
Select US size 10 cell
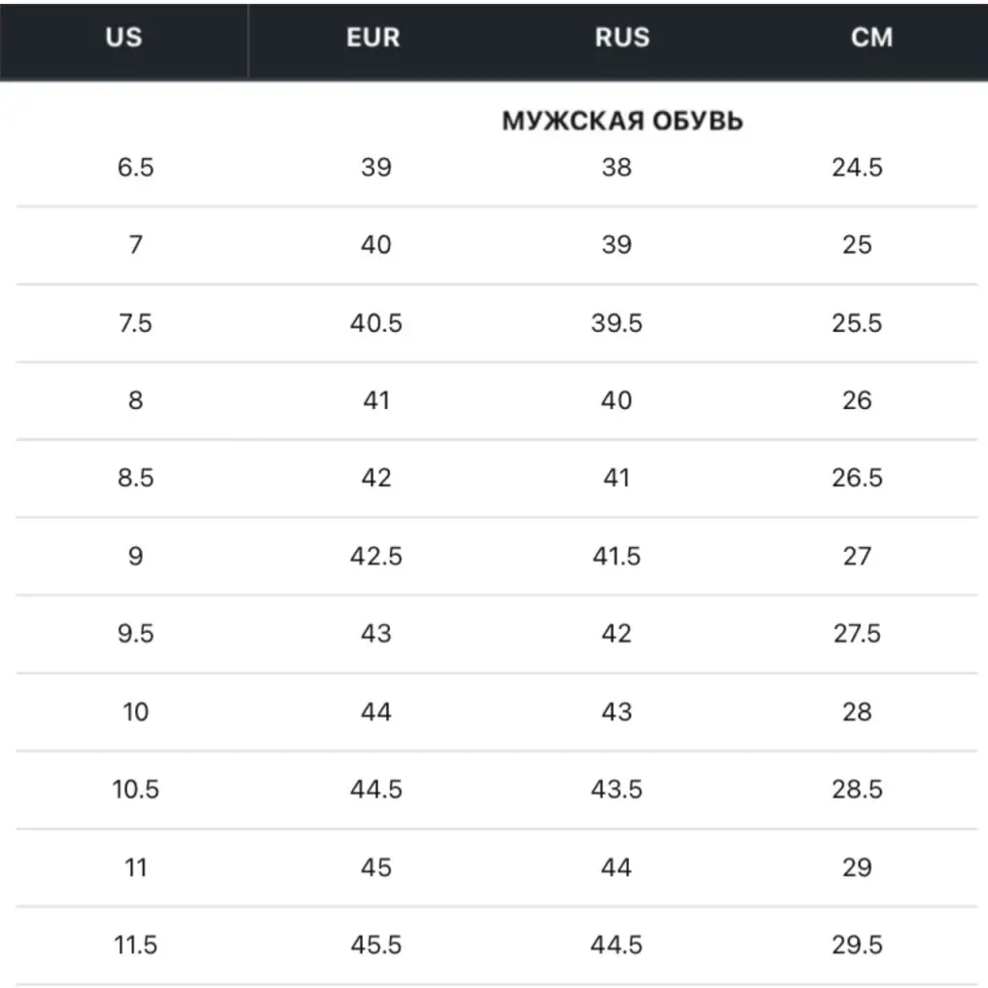tap(135, 712)
